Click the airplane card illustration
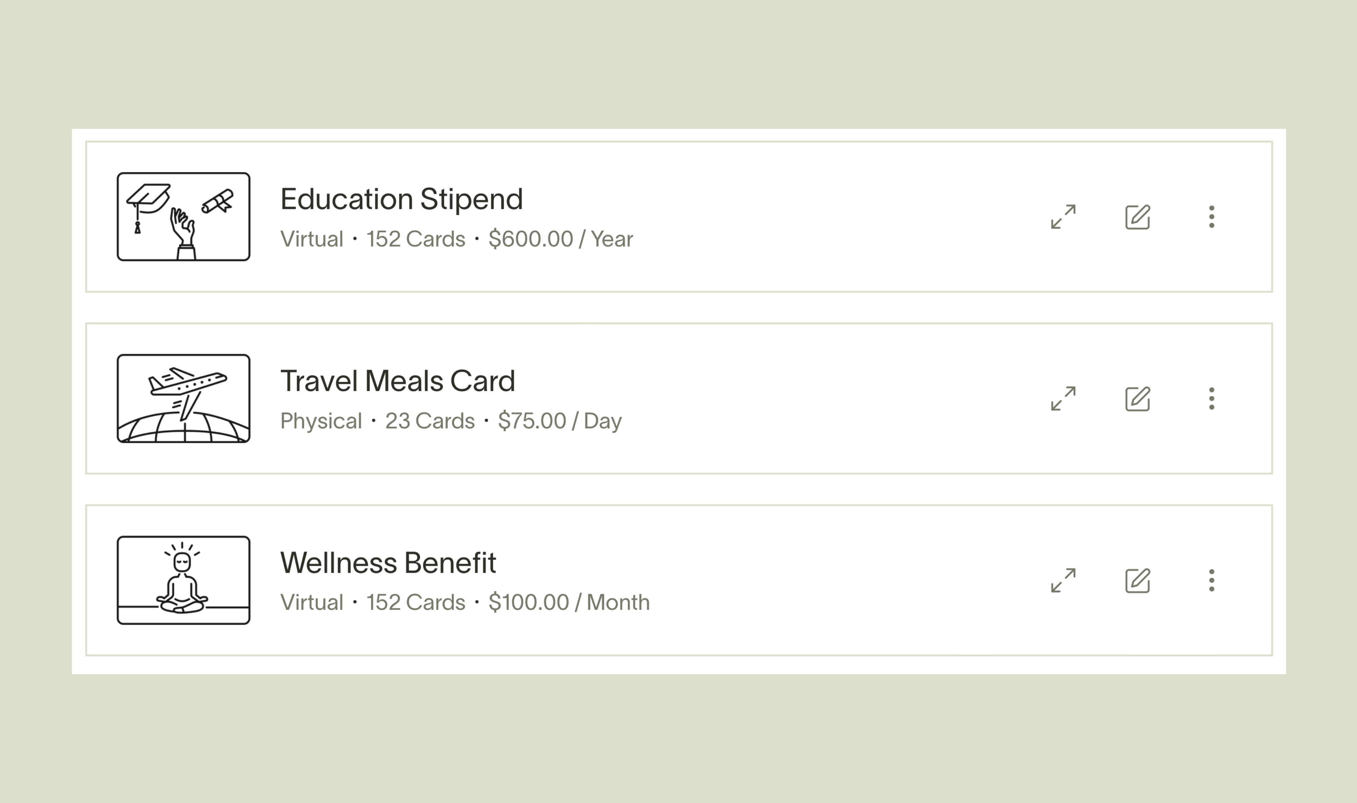The height and width of the screenshot is (803, 1357). 184,398
